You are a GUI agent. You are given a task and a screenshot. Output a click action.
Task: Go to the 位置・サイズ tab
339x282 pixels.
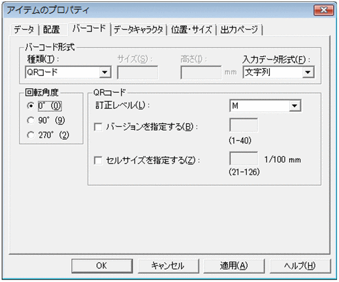point(191,29)
